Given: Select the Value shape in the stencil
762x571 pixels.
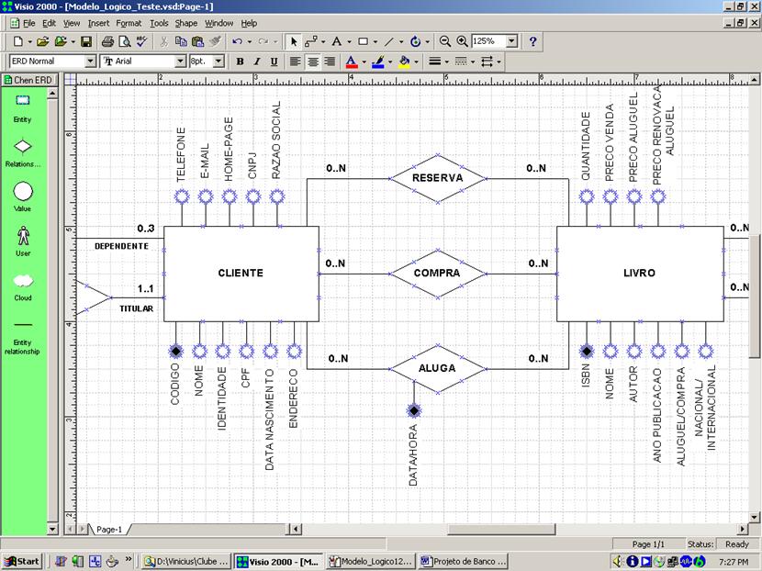Looking at the screenshot, I should (22, 190).
